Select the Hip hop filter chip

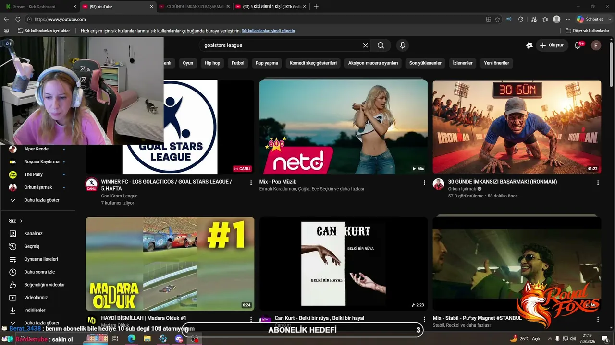[212, 63]
